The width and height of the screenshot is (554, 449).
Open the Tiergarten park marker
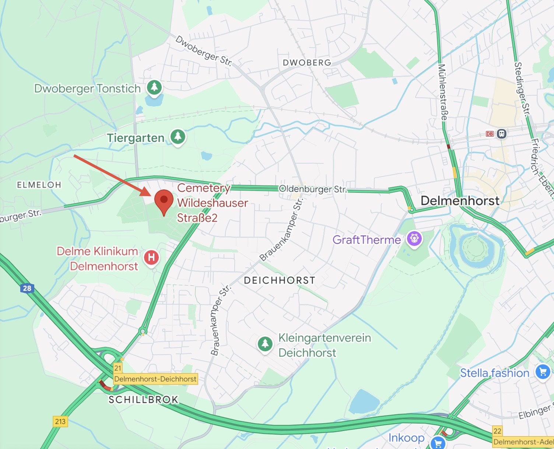coord(178,137)
